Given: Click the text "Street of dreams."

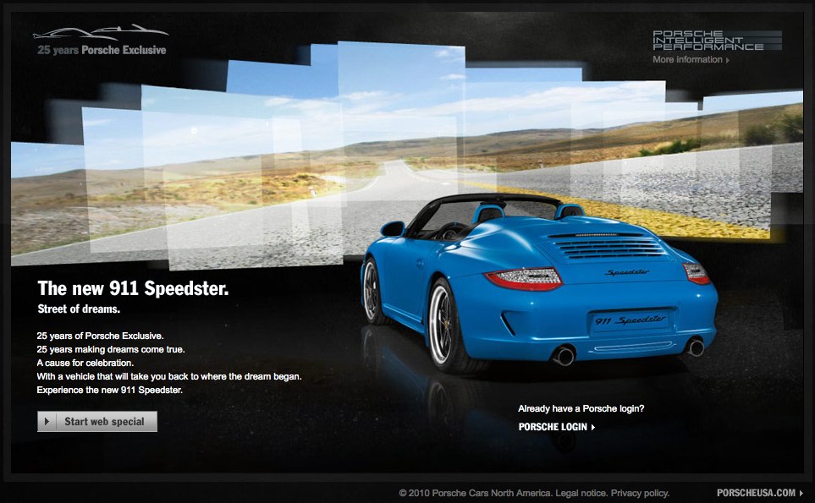Looking at the screenshot, I should tap(79, 309).
